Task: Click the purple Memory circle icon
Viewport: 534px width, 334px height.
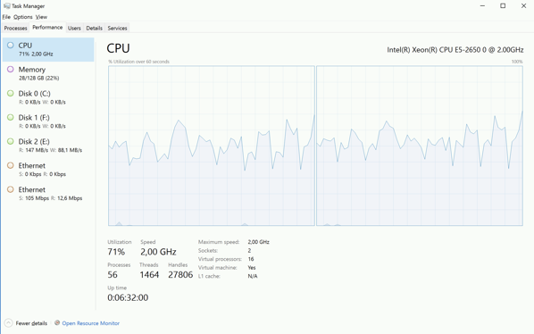Action: coord(11,69)
